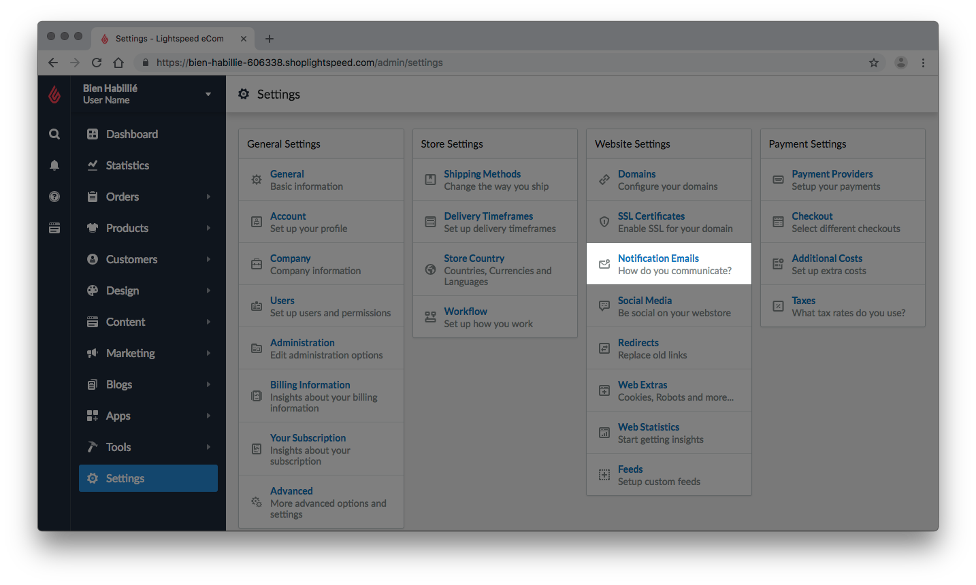Click the Tools hammer icon

[93, 447]
